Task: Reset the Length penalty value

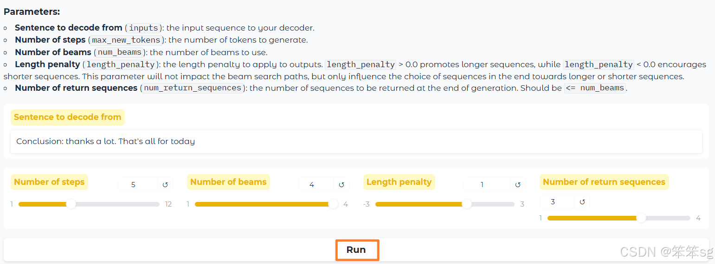Action: point(518,185)
